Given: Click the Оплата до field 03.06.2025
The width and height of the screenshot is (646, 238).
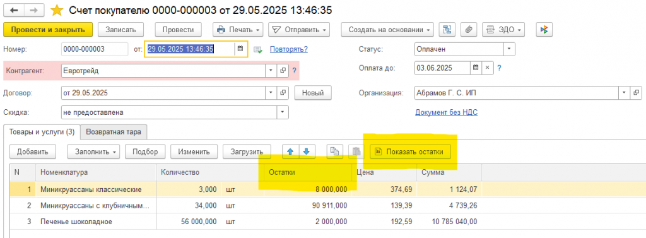Looking at the screenshot, I should point(442,68).
